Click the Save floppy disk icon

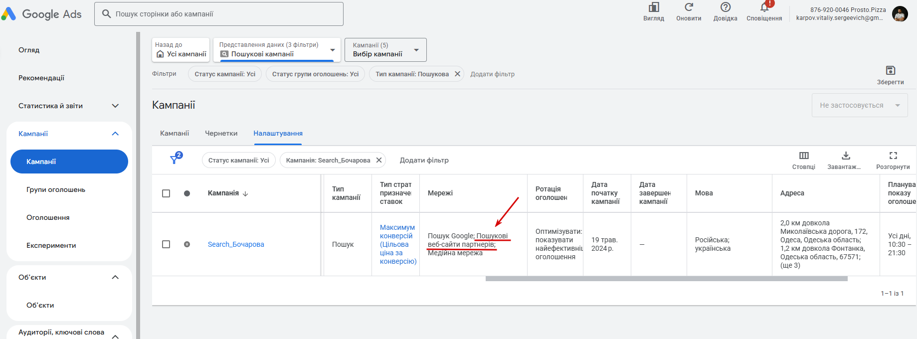point(890,70)
